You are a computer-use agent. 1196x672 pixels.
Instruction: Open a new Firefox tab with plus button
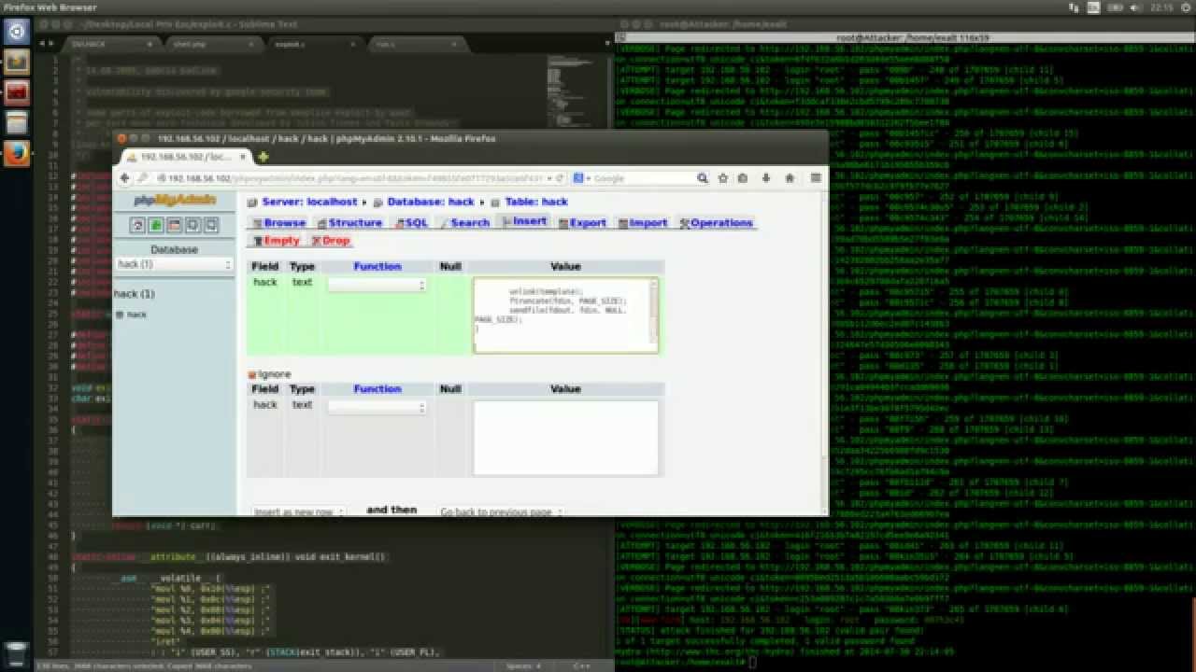[x=263, y=157]
